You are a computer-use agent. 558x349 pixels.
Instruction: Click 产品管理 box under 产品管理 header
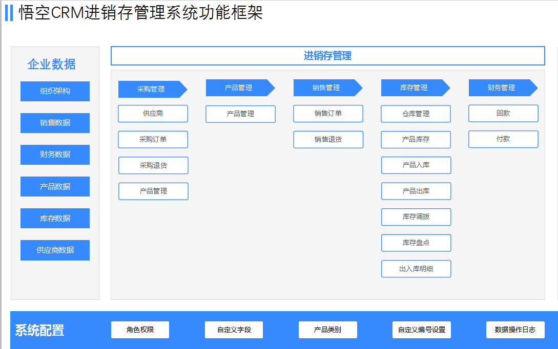(x=240, y=114)
